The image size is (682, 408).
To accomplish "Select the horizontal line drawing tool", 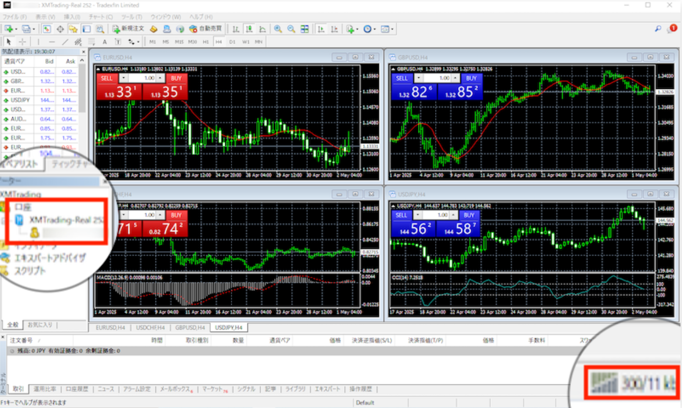I will pyautogui.click(x=52, y=42).
